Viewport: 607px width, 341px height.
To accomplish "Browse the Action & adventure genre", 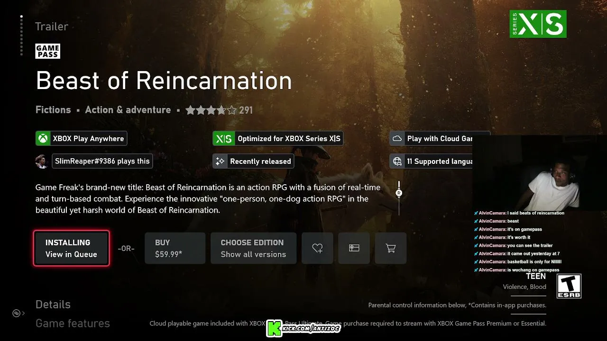I will pyautogui.click(x=128, y=110).
